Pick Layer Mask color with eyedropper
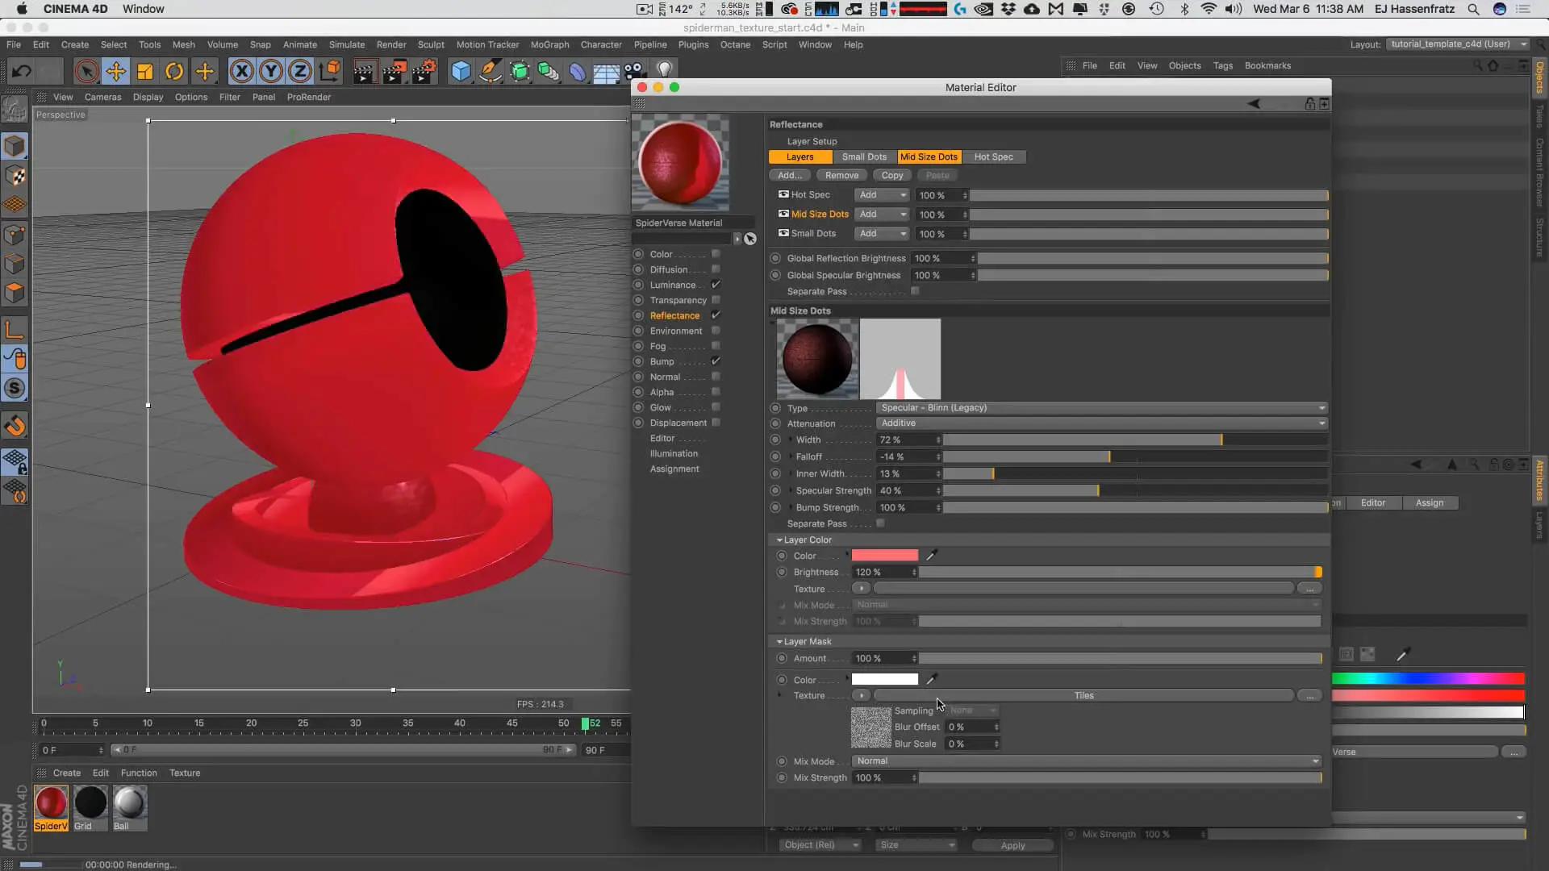1549x871 pixels. pyautogui.click(x=931, y=679)
